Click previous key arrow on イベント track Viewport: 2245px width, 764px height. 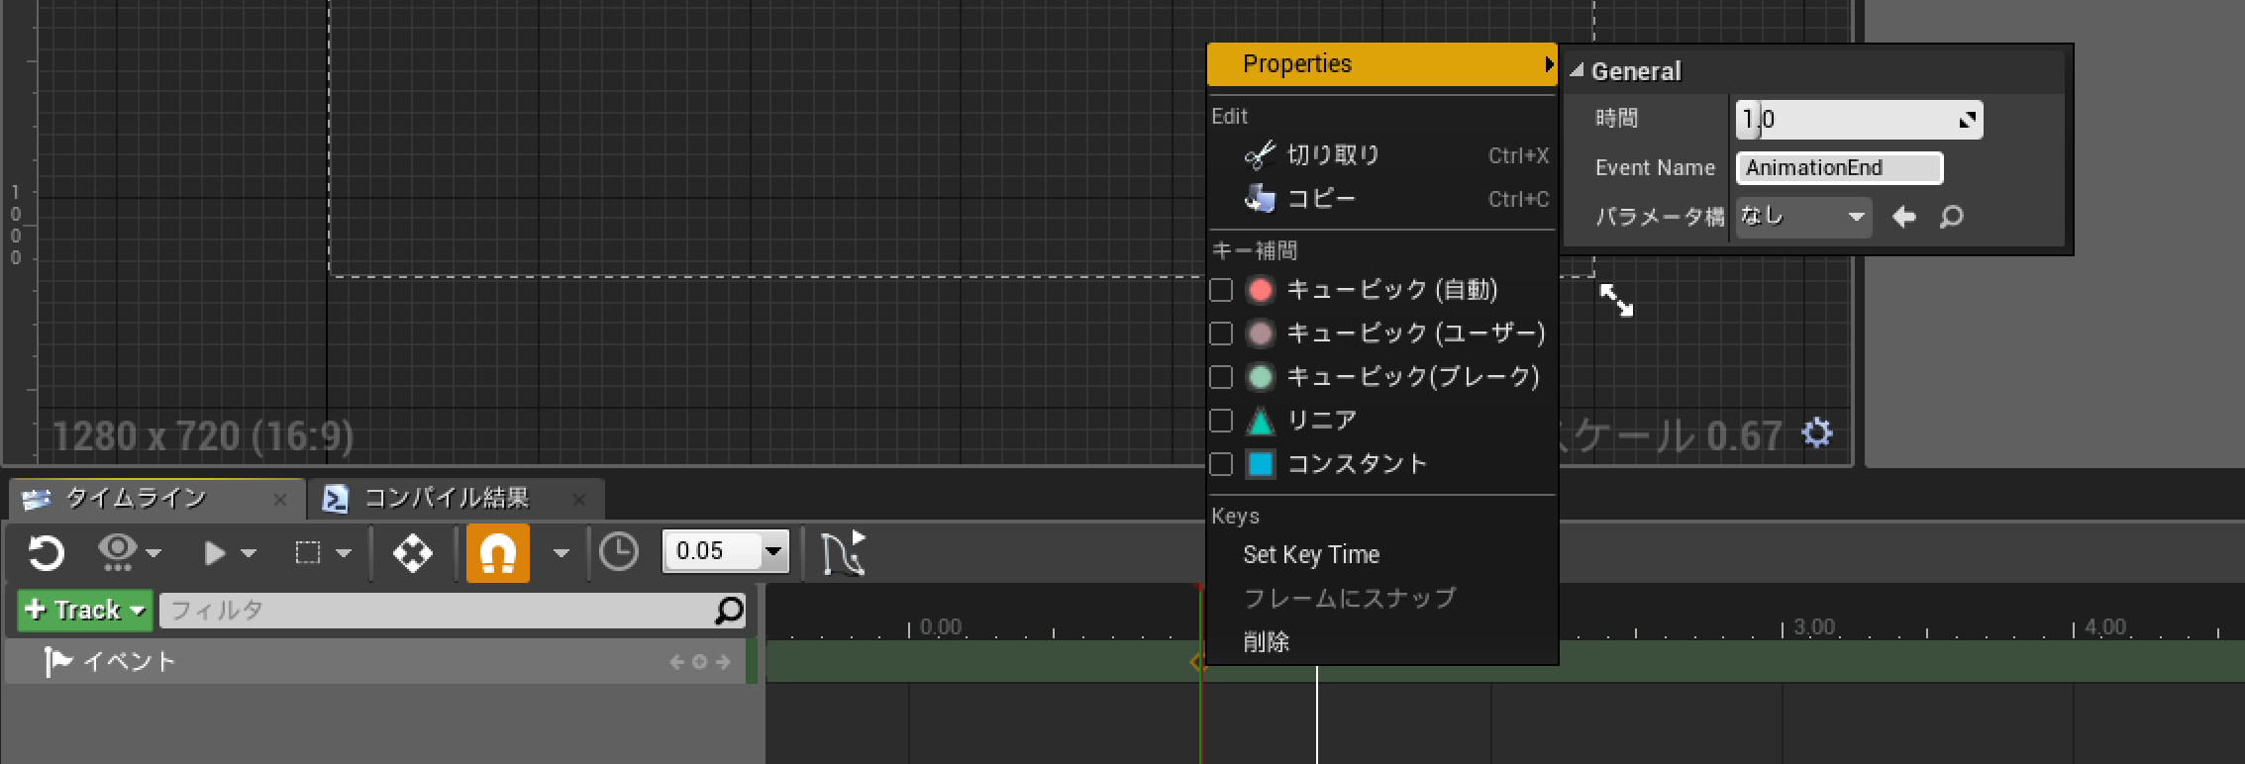pyautogui.click(x=677, y=662)
